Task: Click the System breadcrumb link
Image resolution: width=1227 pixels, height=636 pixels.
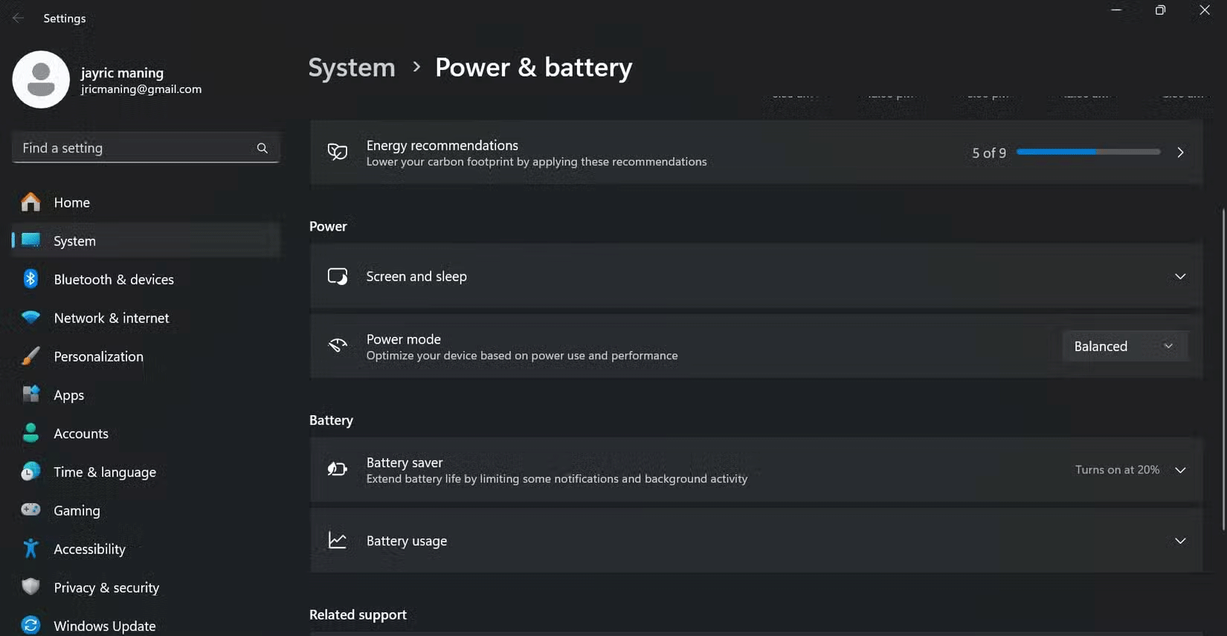Action: point(352,68)
